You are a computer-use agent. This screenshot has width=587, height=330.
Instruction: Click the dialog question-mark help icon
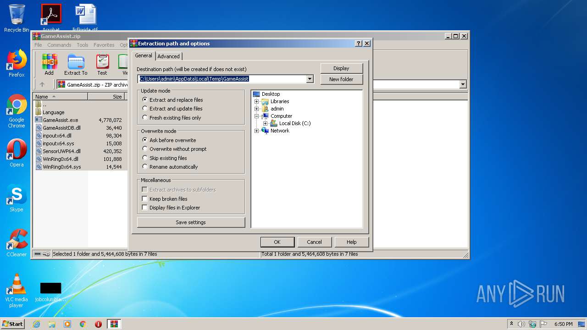pos(359,44)
